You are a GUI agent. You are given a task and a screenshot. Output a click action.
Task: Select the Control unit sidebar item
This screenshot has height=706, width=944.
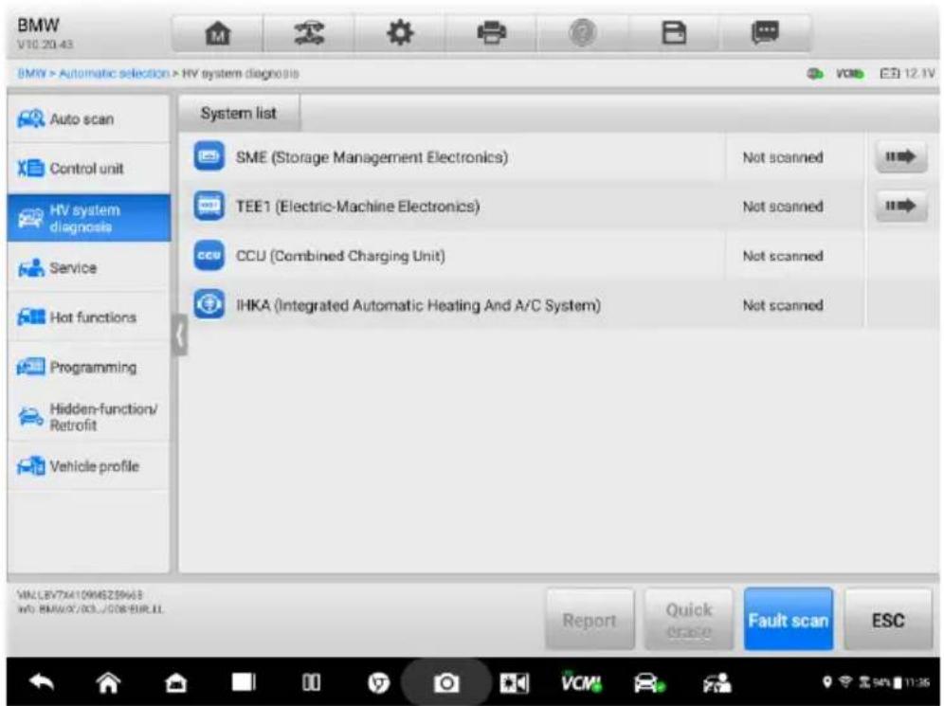point(88,169)
